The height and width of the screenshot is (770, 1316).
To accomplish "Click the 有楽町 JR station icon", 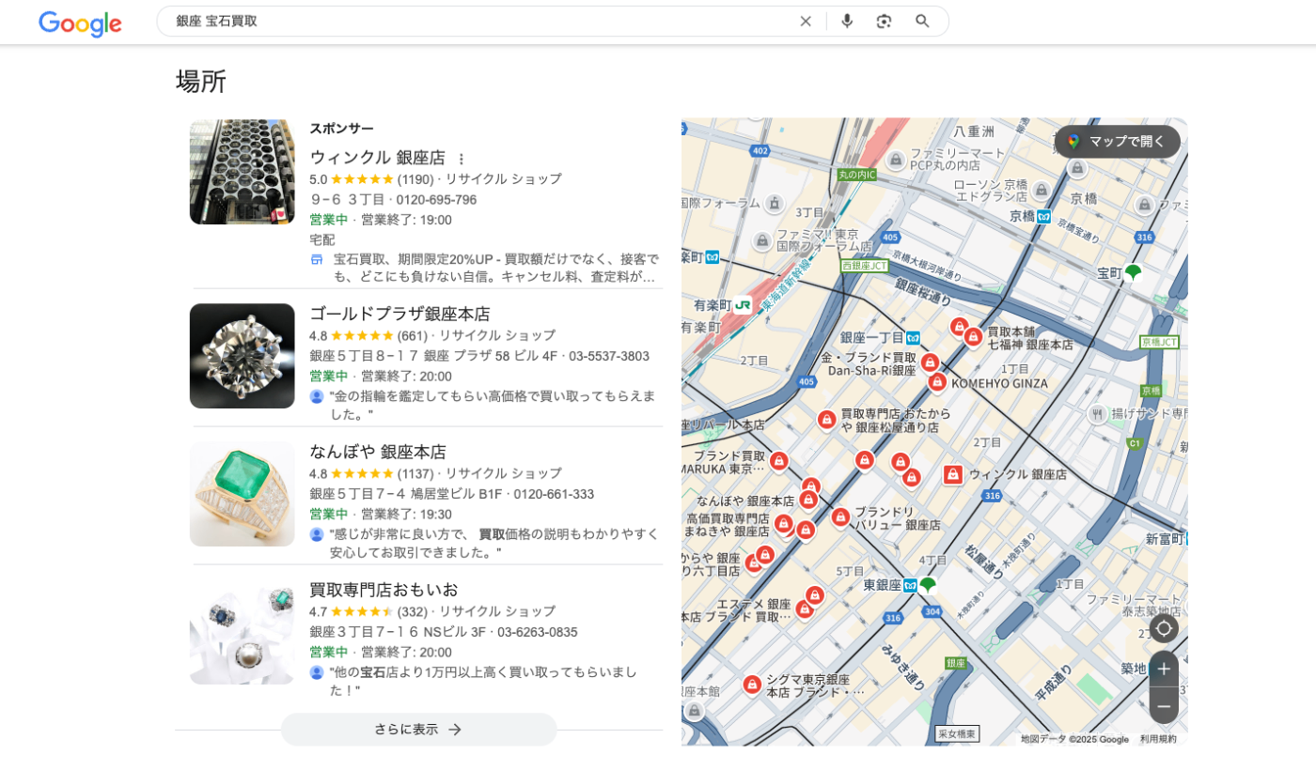I will [743, 304].
